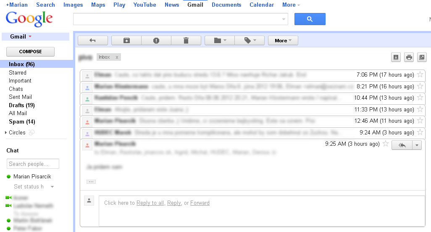Open the dropdown next to reply all button
This screenshot has height=232, width=431.
point(417,145)
